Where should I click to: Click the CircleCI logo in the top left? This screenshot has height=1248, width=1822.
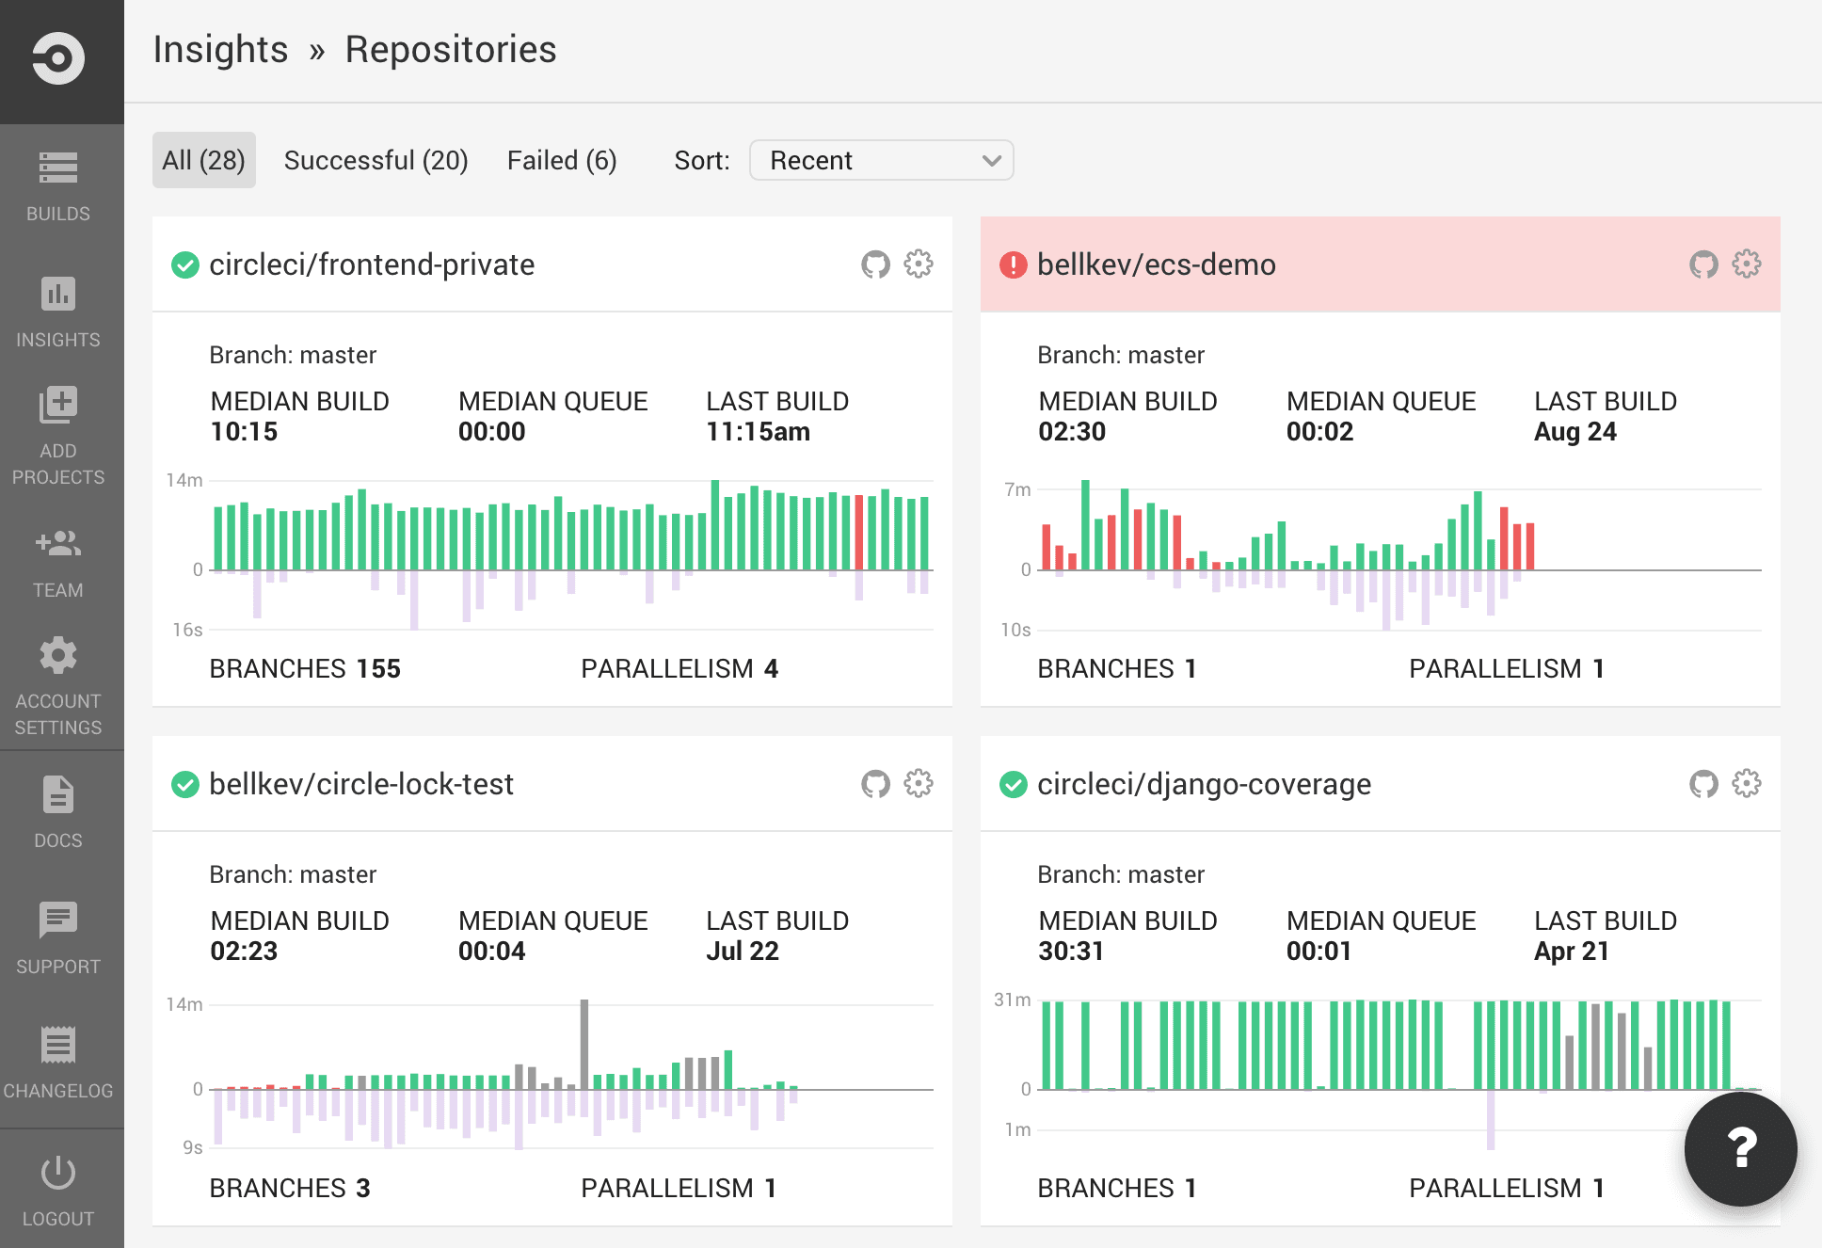click(x=60, y=58)
